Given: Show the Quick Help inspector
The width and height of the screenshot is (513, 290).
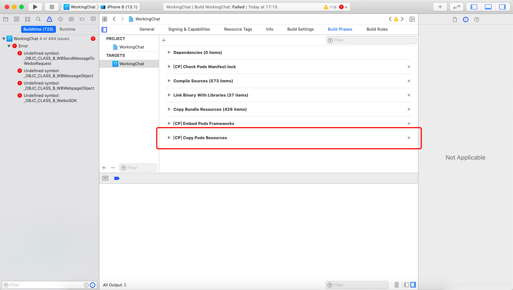Looking at the screenshot, I should point(476,20).
